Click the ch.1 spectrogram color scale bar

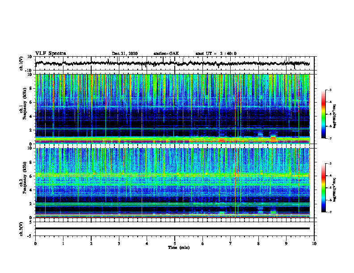pyautogui.click(x=324, y=114)
